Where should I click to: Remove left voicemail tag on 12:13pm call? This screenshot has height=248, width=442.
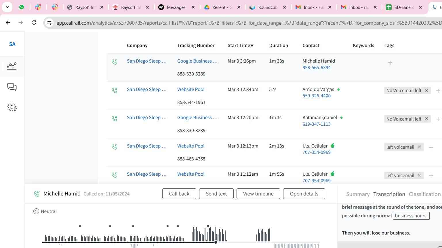(419, 147)
